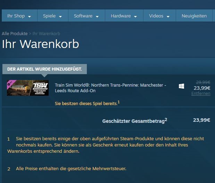Click the total amount 23,99€
215x183 pixels.
[x=201, y=120]
